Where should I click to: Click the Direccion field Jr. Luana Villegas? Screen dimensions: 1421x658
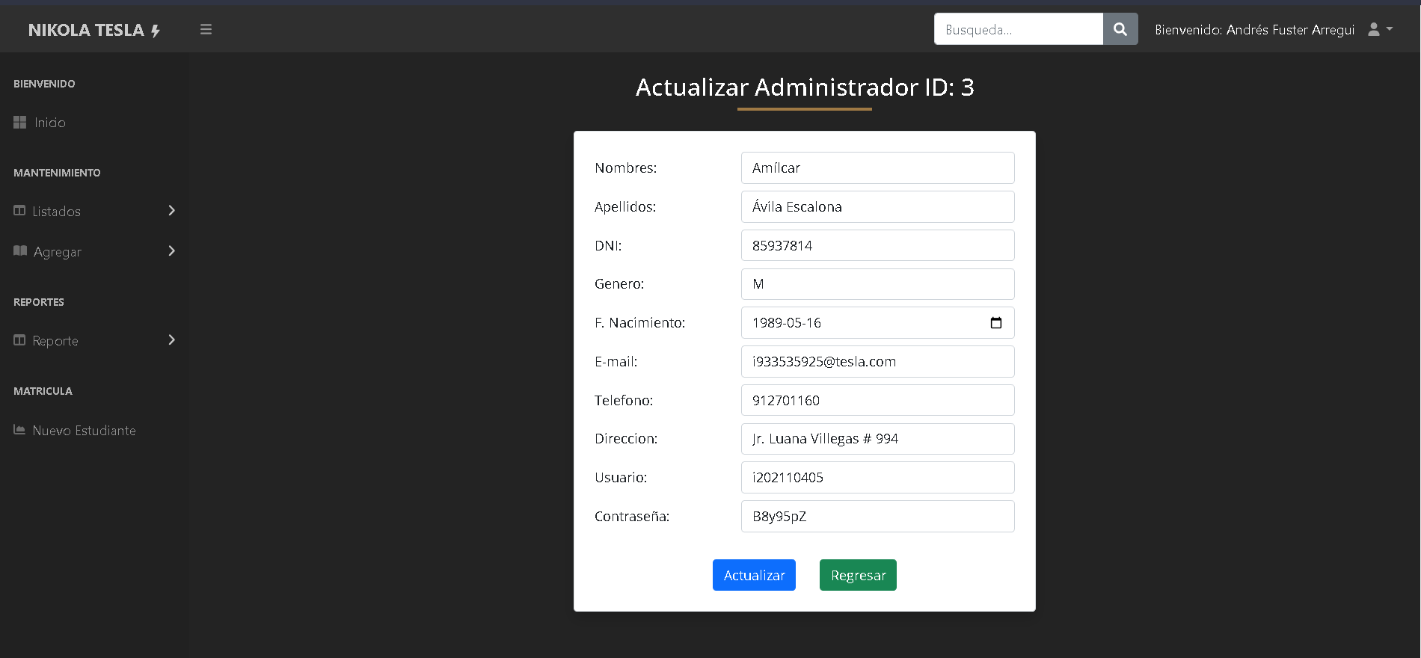878,439
